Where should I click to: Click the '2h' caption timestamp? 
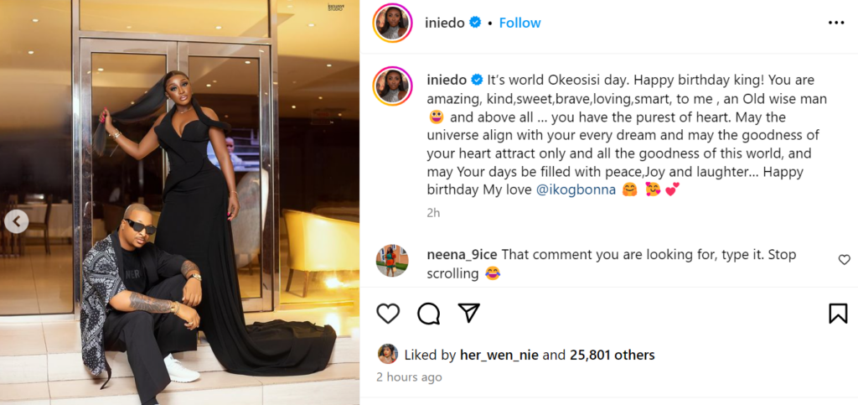pos(433,213)
